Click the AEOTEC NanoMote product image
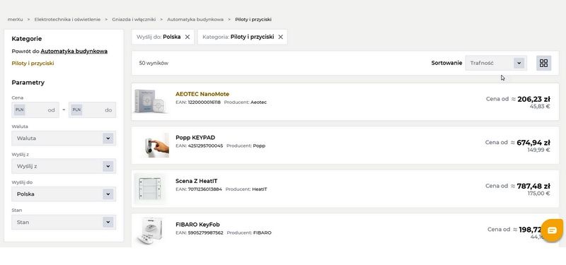This screenshot has width=566, height=265. [150, 102]
